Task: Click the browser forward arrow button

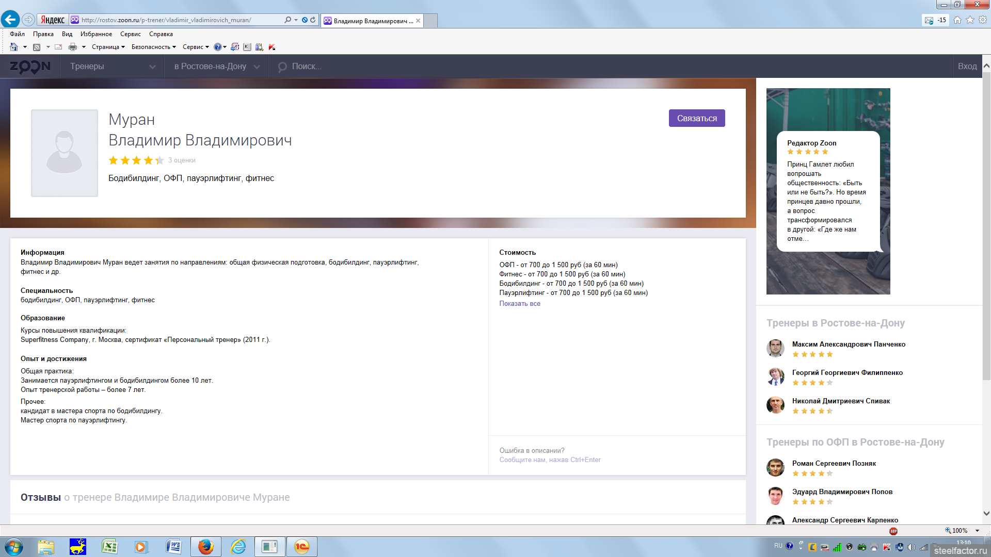Action: (28, 20)
